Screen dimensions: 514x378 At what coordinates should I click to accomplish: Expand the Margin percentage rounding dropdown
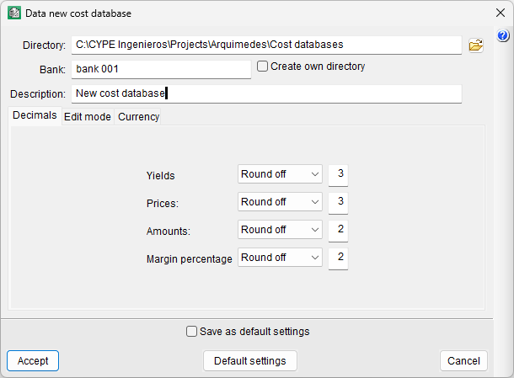click(281, 258)
